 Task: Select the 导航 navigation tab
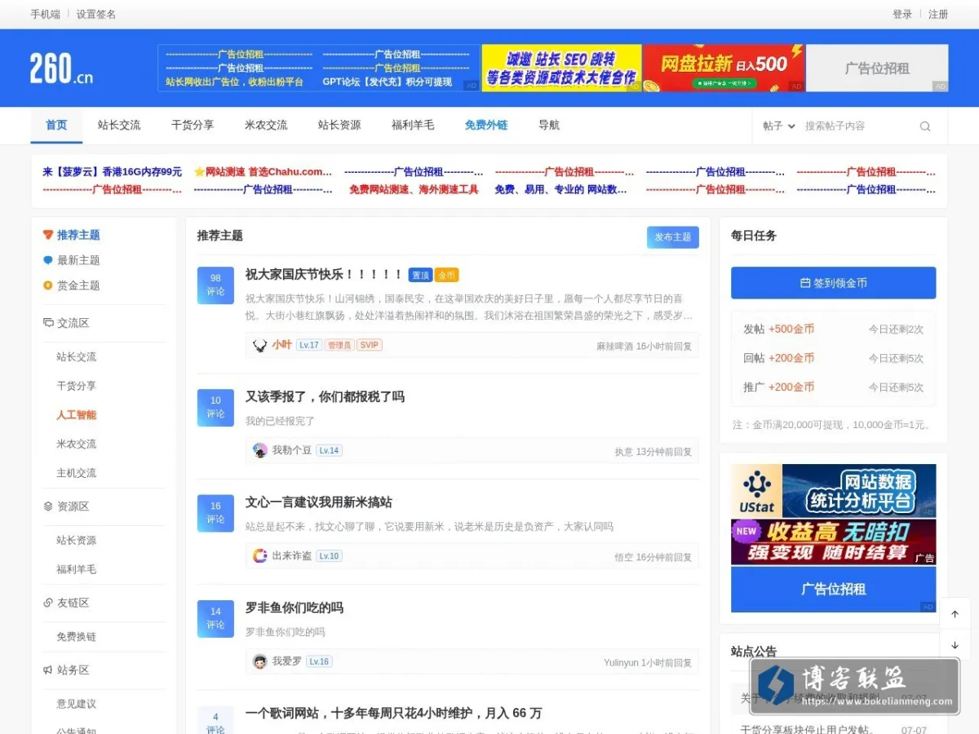549,126
